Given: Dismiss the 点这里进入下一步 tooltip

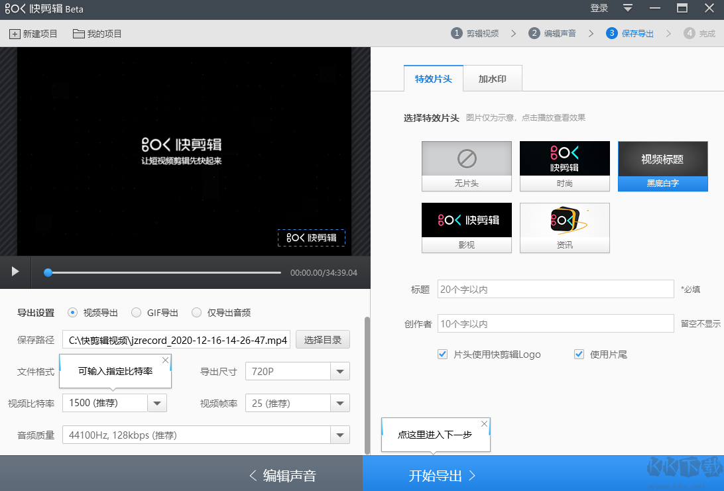Looking at the screenshot, I should coord(484,423).
